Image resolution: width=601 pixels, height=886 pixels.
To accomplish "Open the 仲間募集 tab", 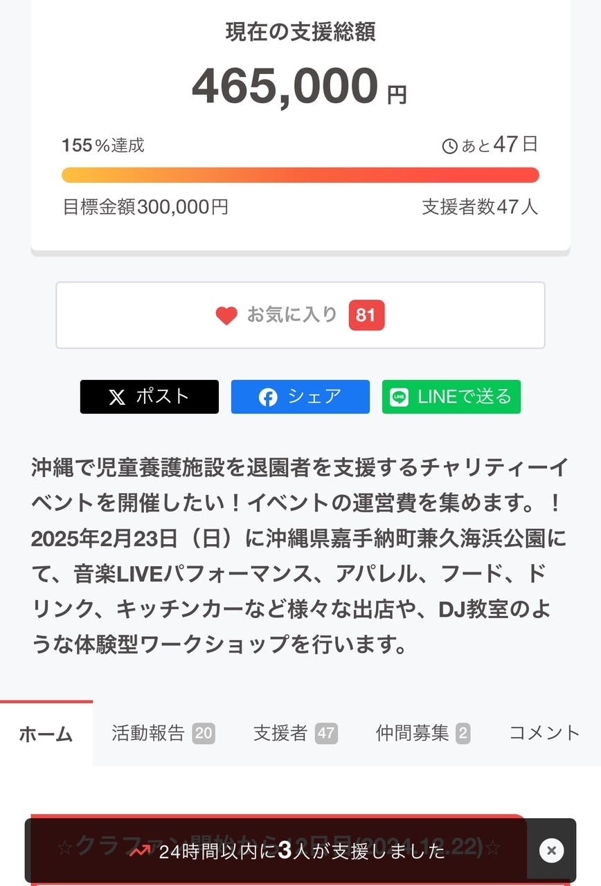I will [422, 734].
